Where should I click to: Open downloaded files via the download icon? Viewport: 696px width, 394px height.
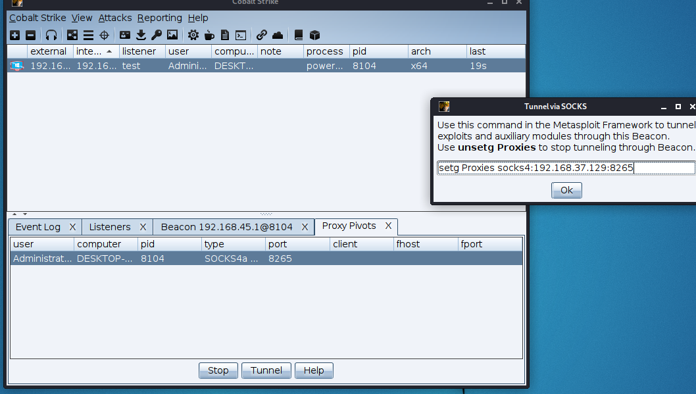pos(141,35)
